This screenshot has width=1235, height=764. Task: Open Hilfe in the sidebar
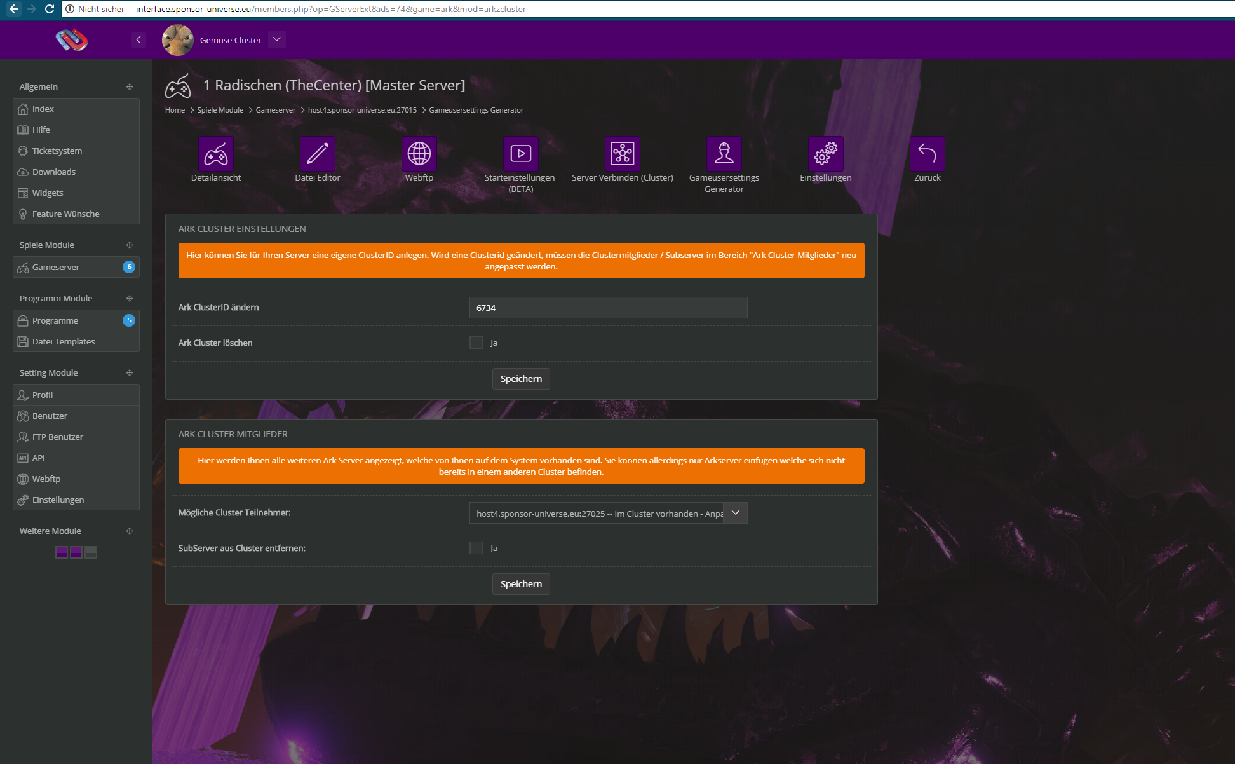76,130
